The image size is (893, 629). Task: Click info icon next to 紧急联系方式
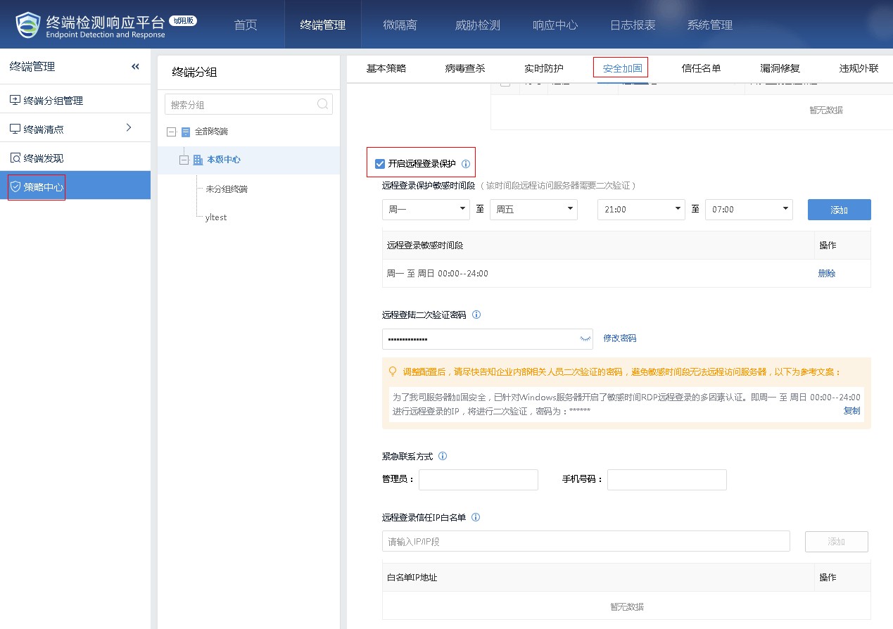(443, 456)
